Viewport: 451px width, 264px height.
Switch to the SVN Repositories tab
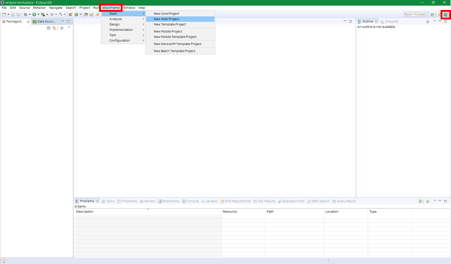coord(236,201)
